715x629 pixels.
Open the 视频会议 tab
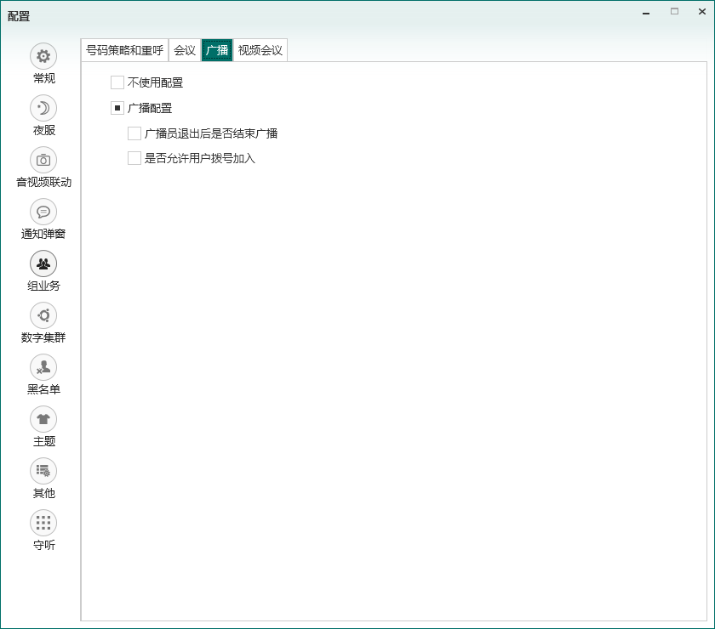(x=260, y=50)
